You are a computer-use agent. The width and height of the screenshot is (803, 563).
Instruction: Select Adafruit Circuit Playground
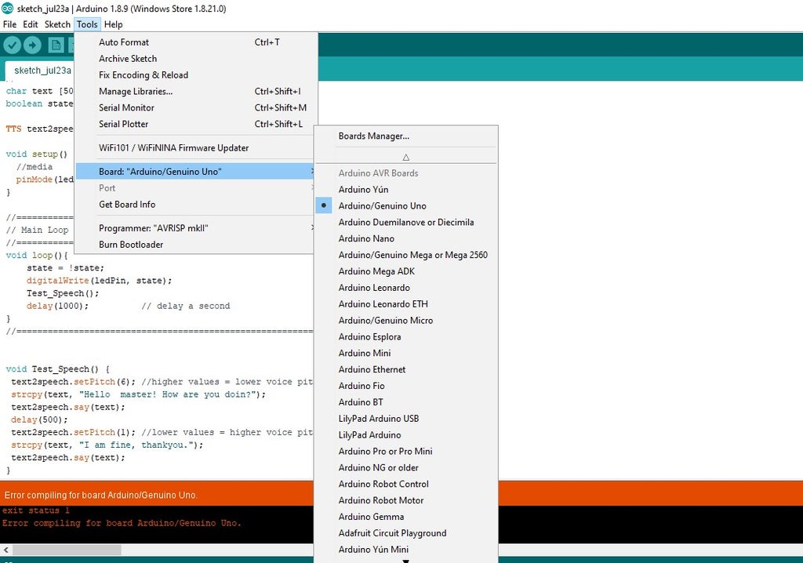(x=406, y=533)
